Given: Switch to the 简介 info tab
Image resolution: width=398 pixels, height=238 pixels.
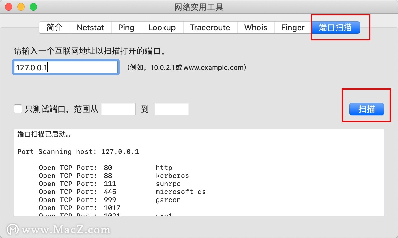Looking at the screenshot, I should (54, 28).
